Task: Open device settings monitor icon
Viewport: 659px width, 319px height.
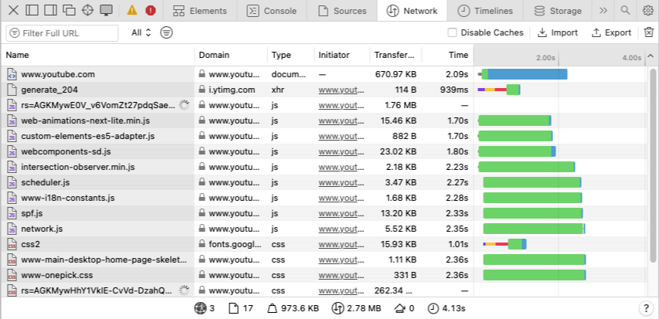Action: [107, 10]
